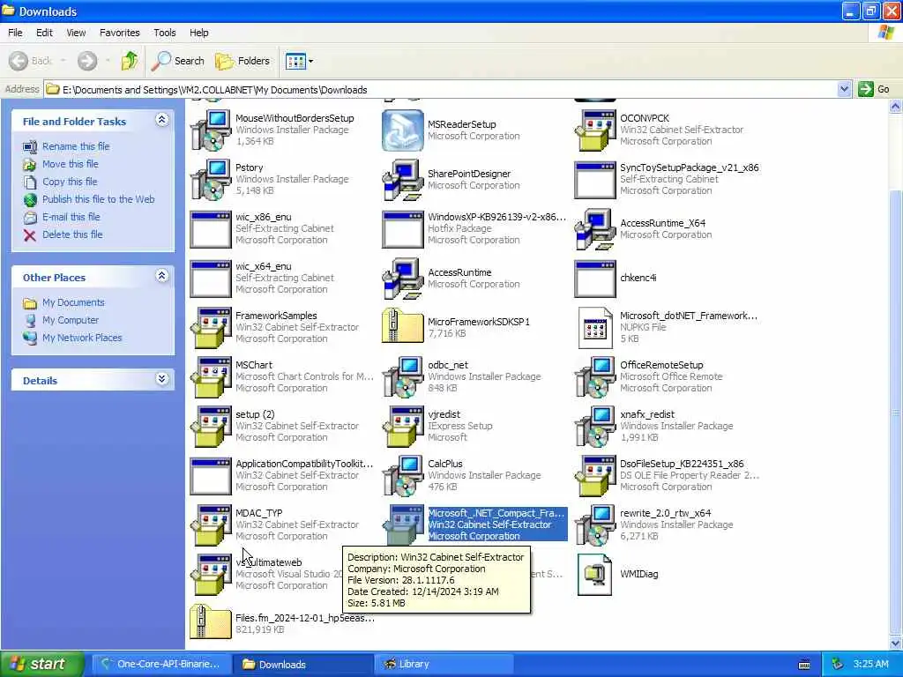This screenshot has width=903, height=677.
Task: Go to My Computer in Other Places
Action: point(71,320)
